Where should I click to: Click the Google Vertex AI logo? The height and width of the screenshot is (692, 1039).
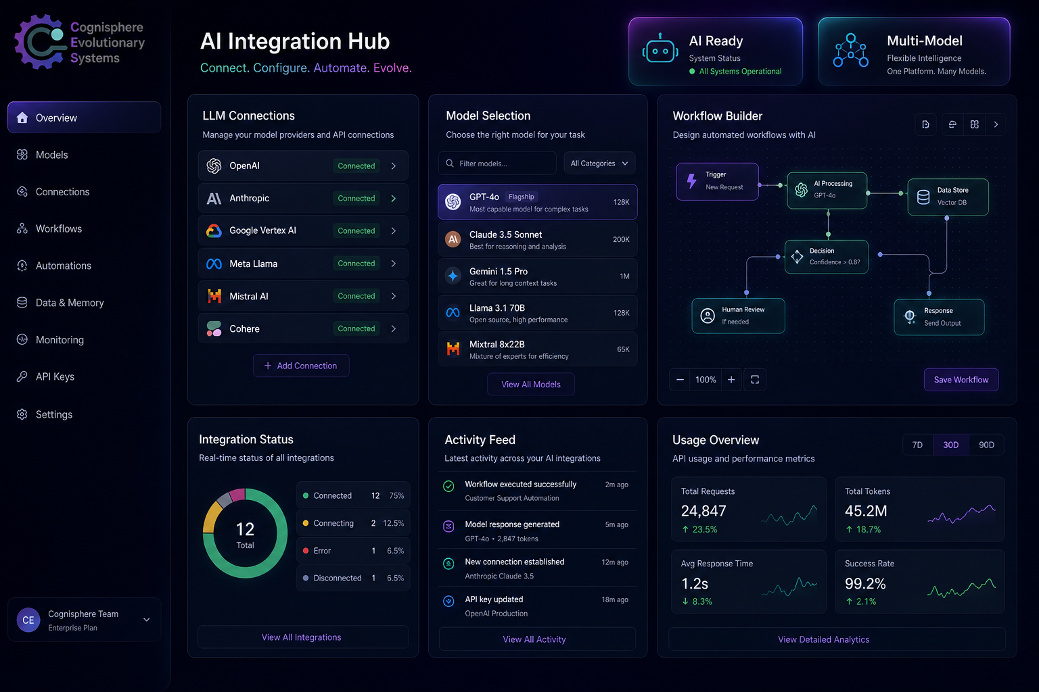click(x=214, y=230)
